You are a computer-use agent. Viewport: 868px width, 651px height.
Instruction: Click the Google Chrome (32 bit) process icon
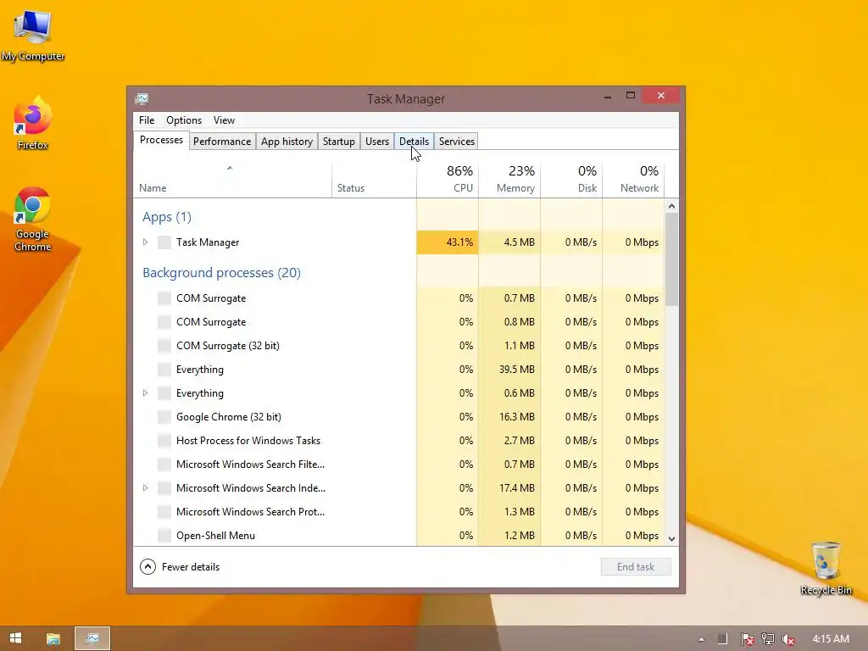pos(164,417)
